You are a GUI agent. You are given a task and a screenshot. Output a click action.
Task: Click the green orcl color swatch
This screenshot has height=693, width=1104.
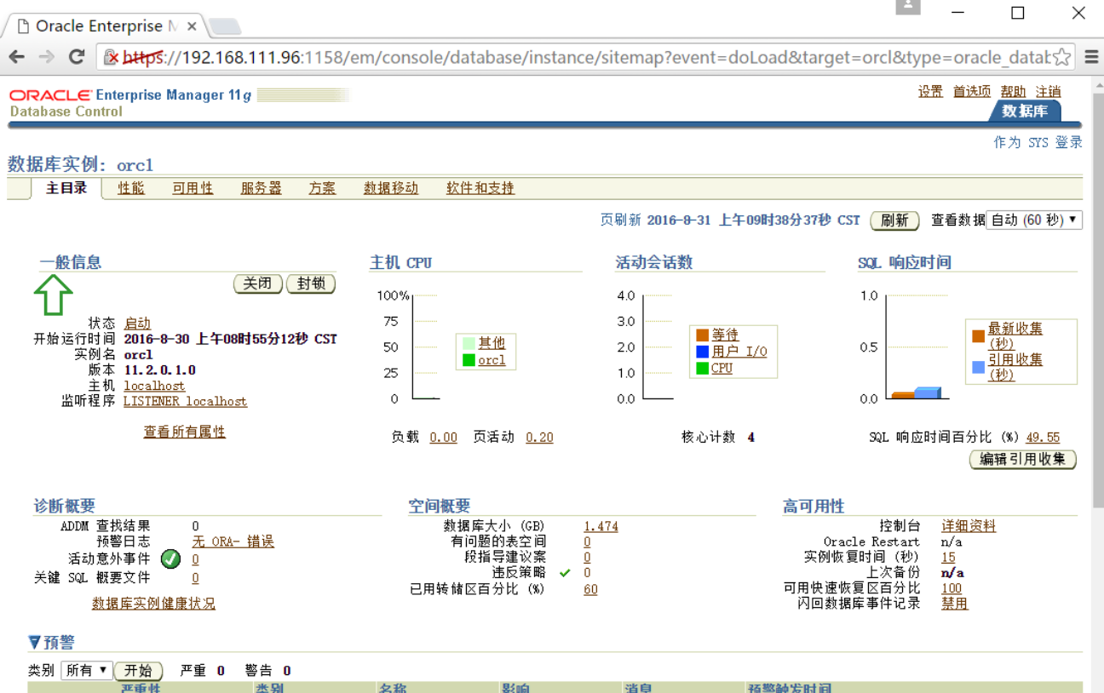(469, 360)
